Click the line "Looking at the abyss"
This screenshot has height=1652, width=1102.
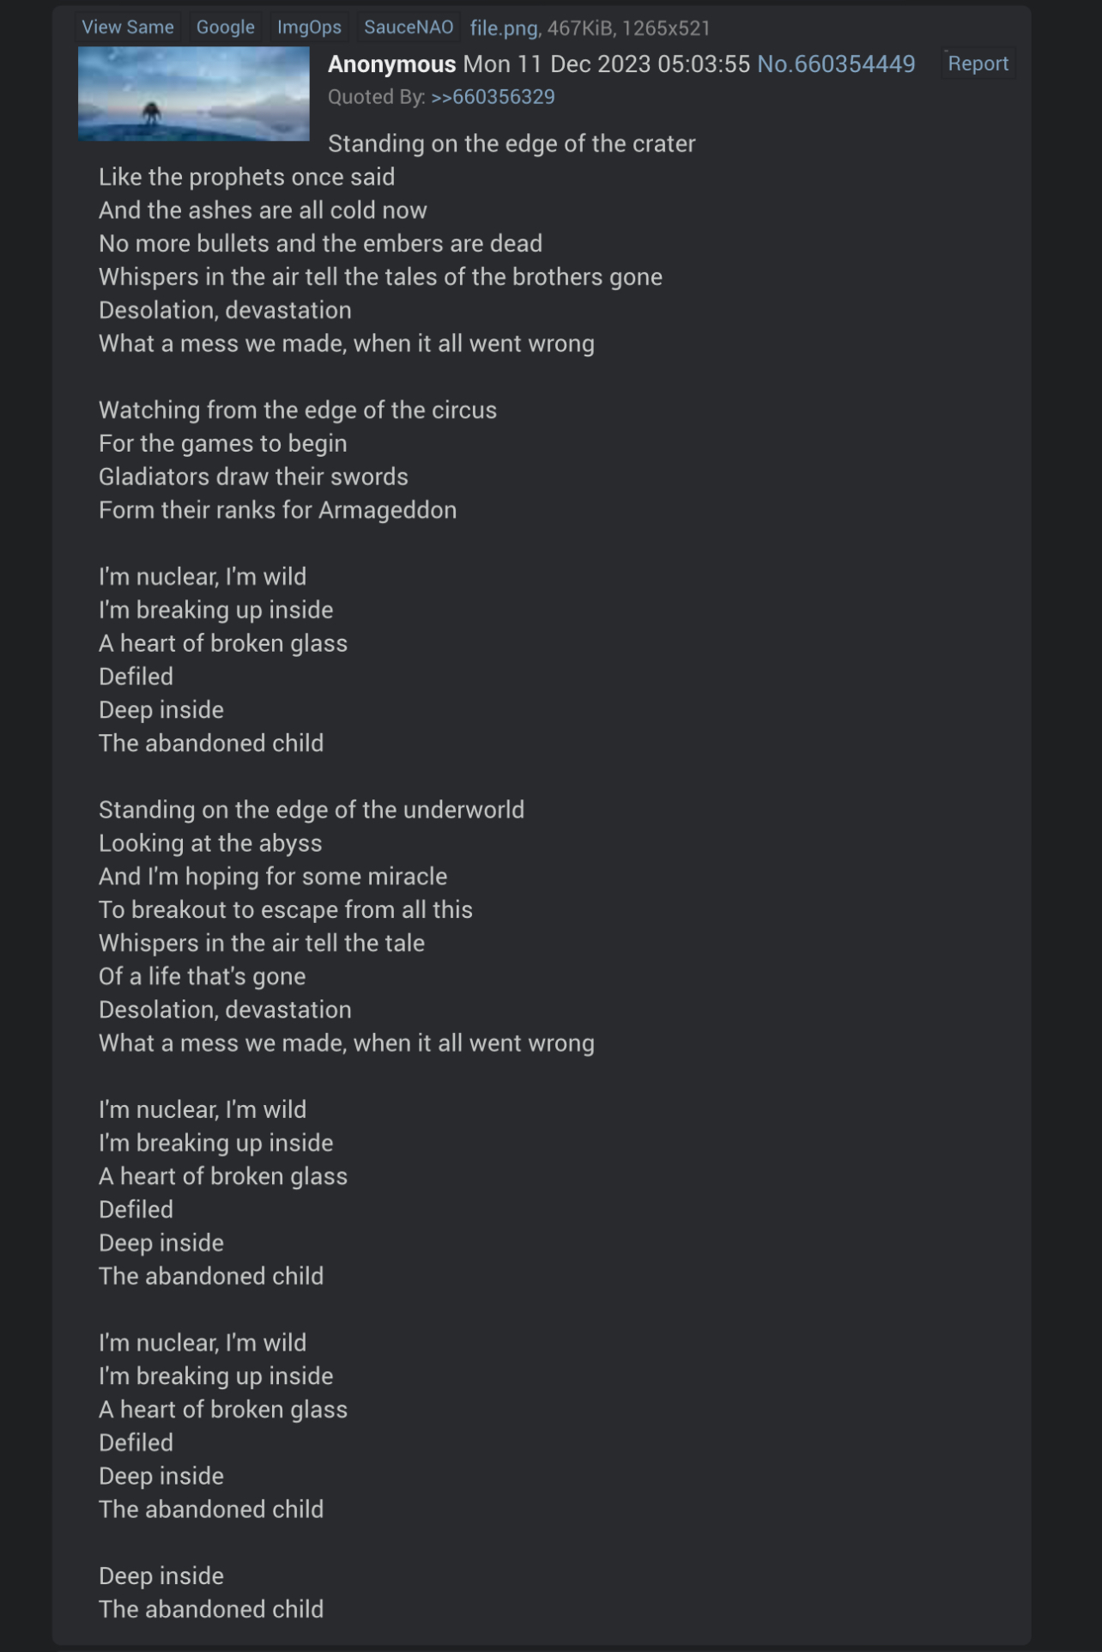[210, 843]
